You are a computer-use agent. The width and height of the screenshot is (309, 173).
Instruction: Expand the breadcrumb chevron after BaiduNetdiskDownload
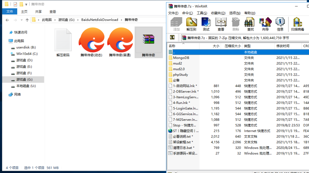tap(121, 20)
